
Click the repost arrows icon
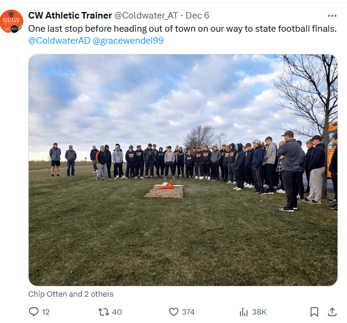point(104,312)
